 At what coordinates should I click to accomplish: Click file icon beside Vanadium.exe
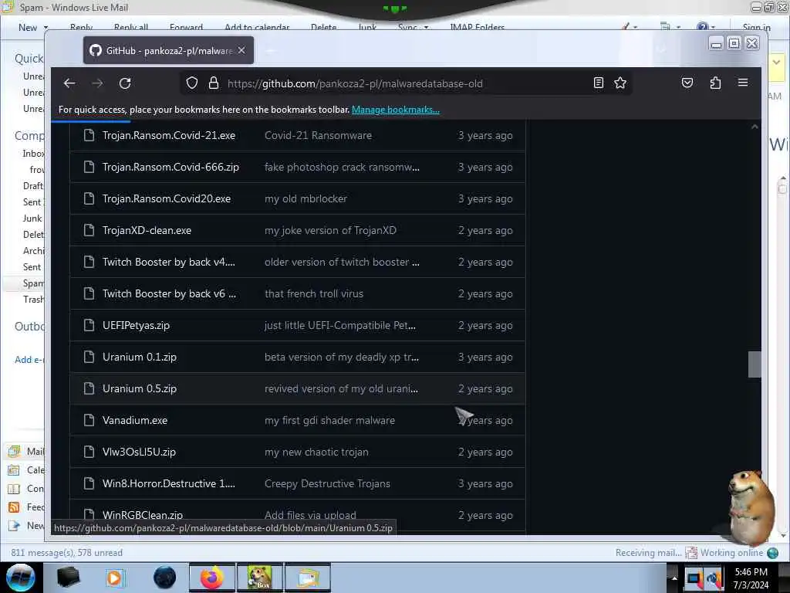point(89,420)
